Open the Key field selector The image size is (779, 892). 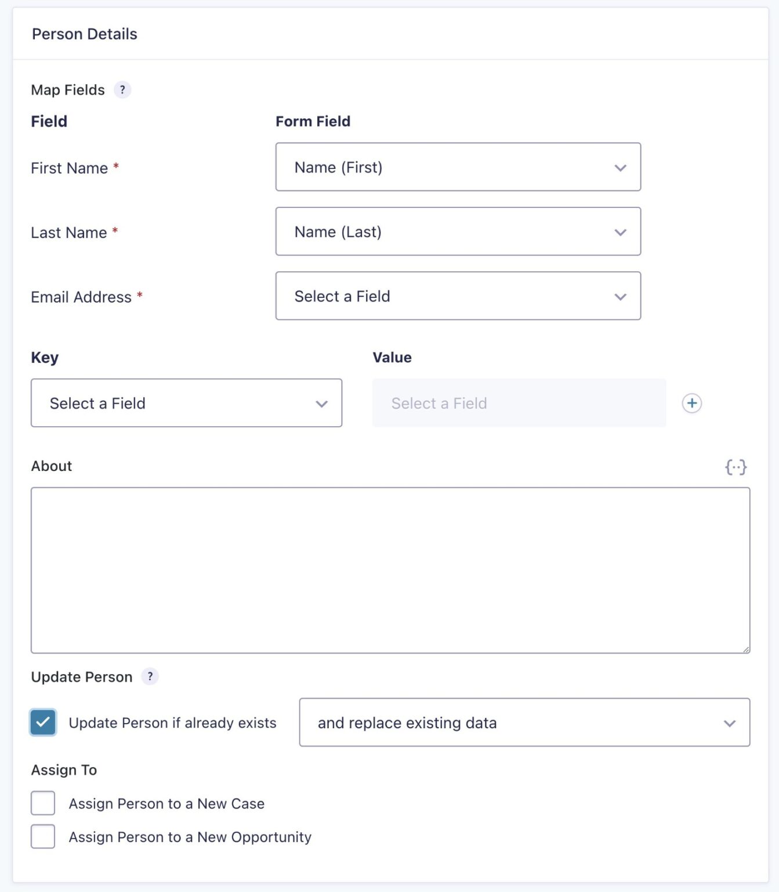tap(186, 403)
